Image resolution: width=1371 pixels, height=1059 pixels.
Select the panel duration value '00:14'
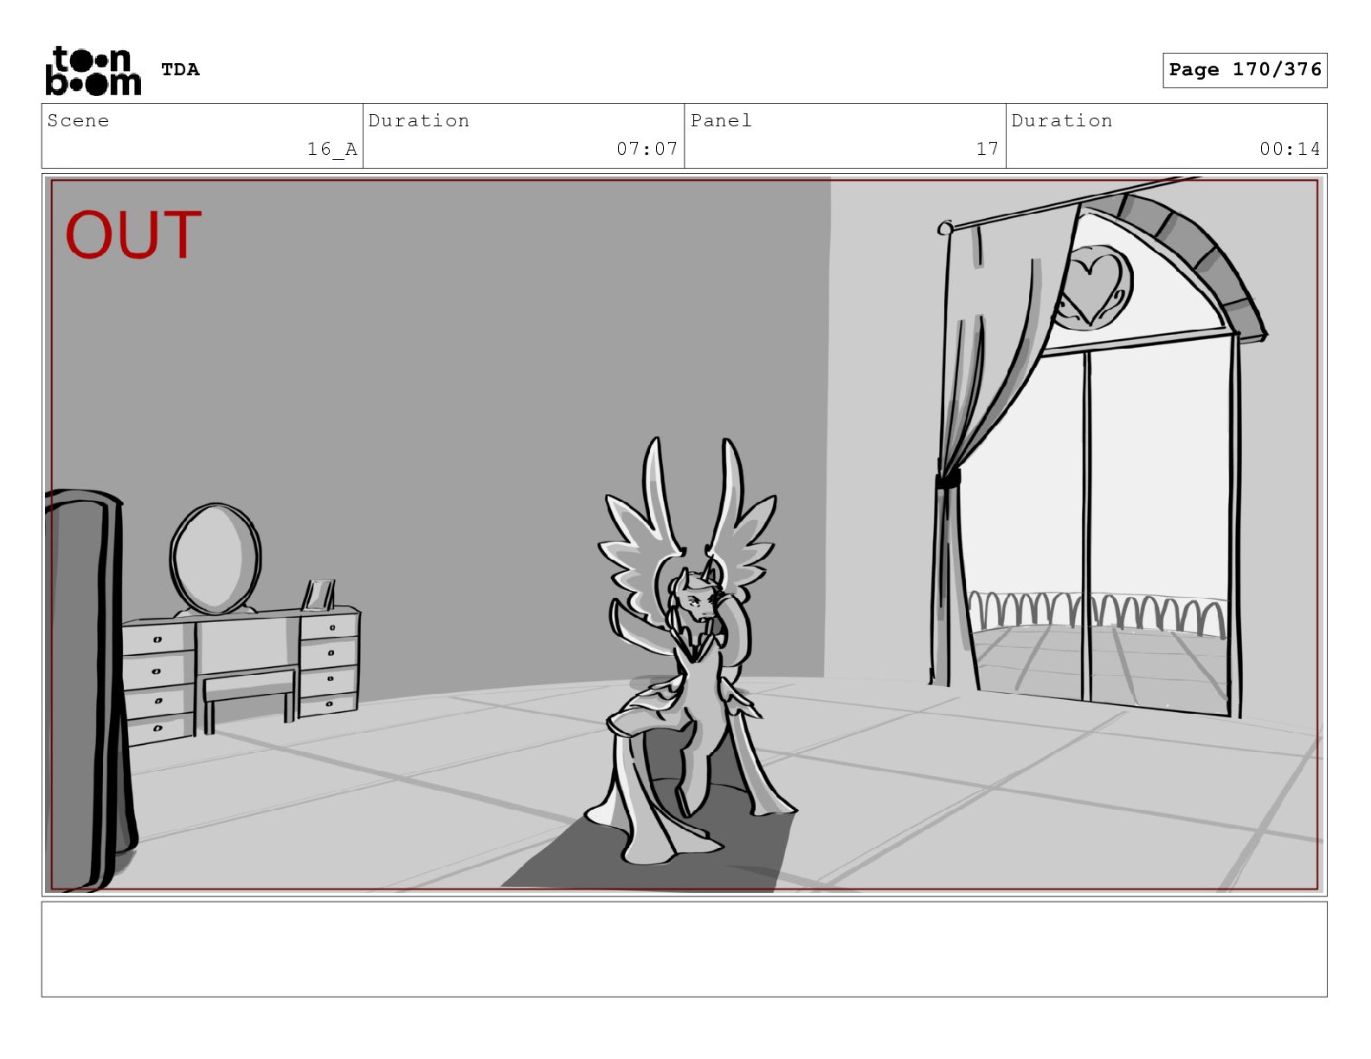1290,149
